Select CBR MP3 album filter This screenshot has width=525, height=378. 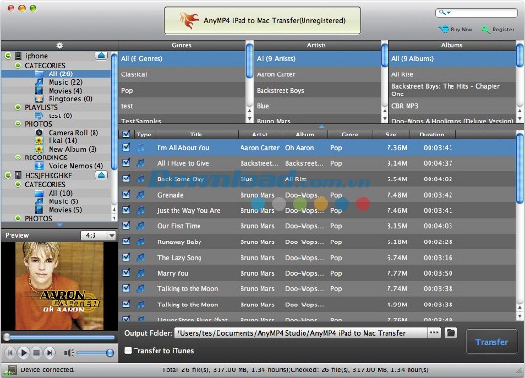[452, 106]
